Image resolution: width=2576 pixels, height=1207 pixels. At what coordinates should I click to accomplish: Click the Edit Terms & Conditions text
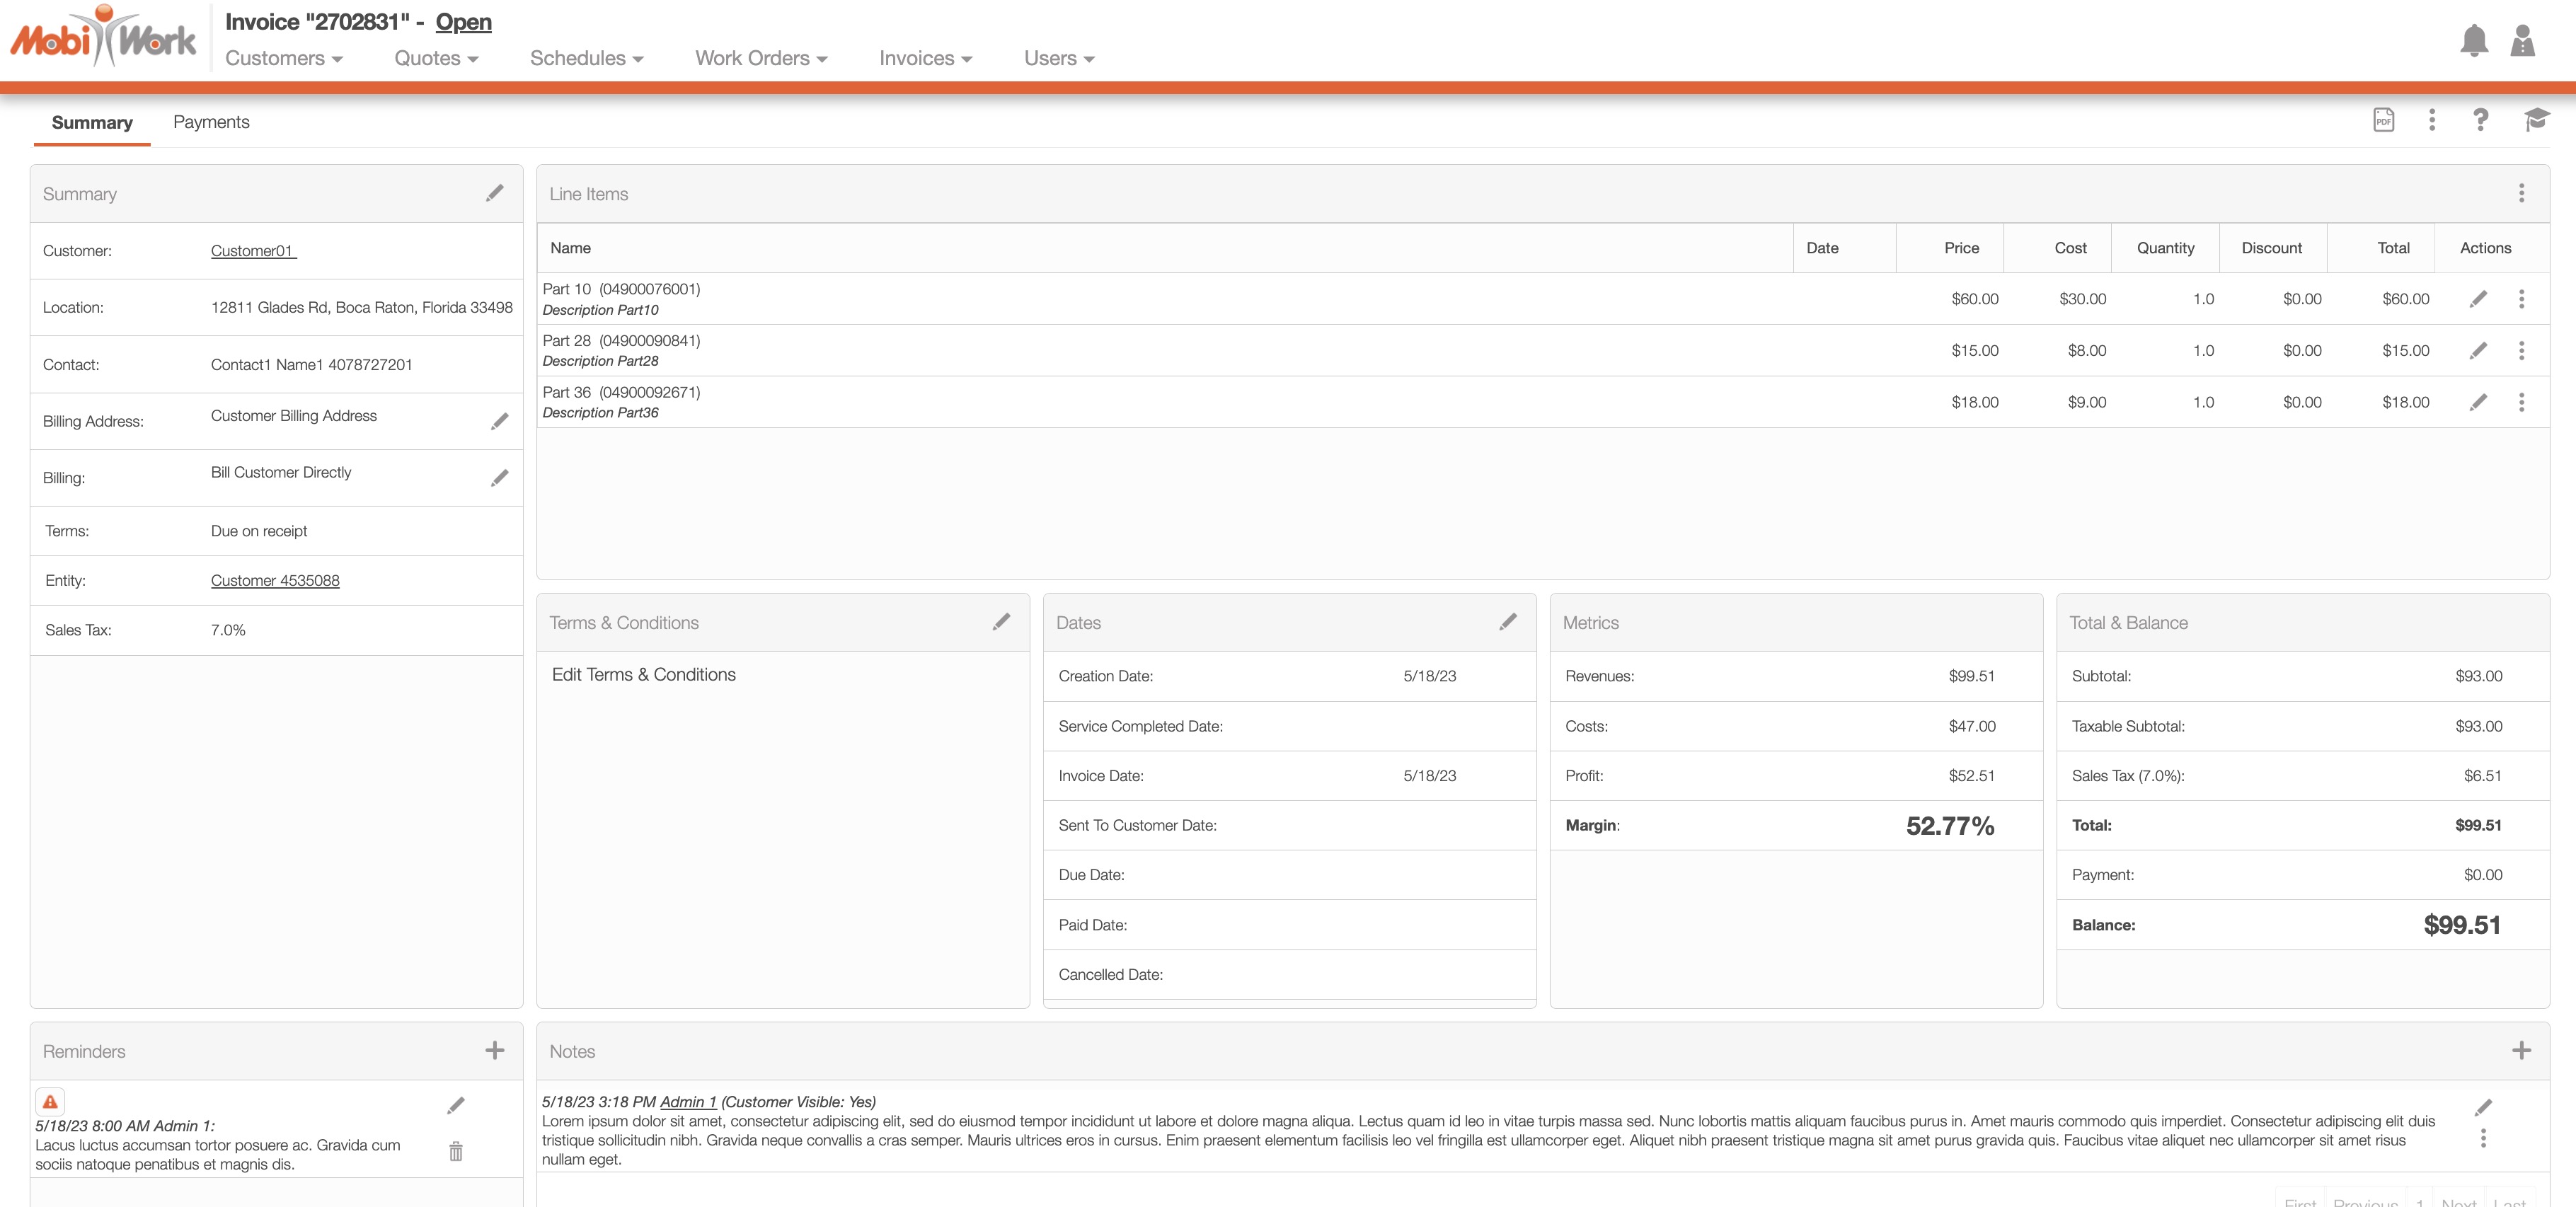(x=643, y=675)
